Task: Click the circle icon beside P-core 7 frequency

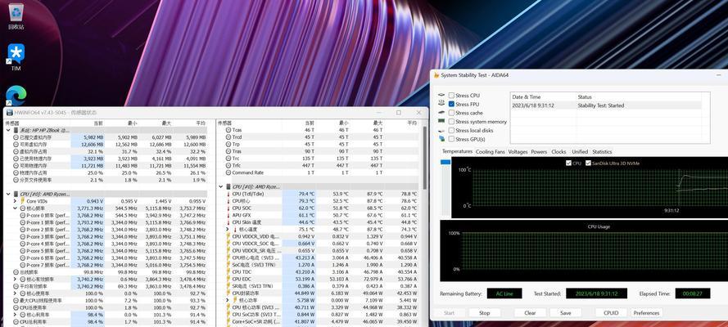Action: 22,265
